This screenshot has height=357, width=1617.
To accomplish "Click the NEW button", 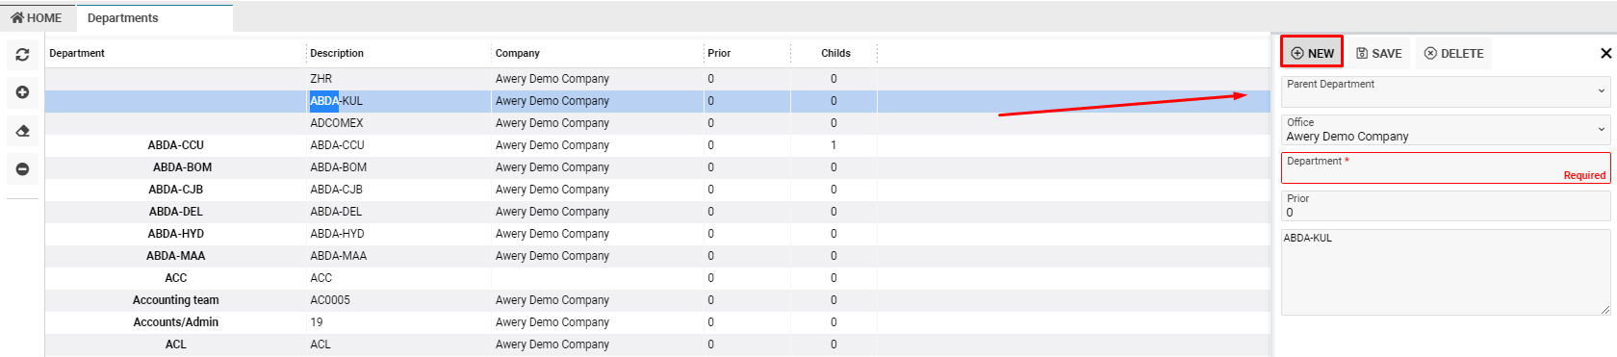I will click(x=1312, y=53).
